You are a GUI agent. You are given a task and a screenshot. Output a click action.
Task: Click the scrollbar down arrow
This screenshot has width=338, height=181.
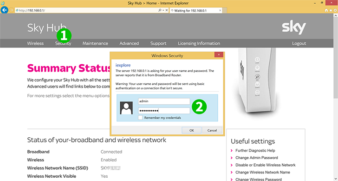tap(336, 179)
